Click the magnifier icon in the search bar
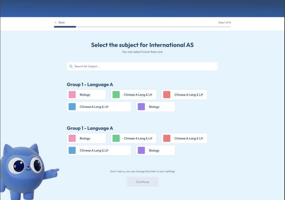The width and height of the screenshot is (285, 200). pyautogui.click(x=71, y=66)
